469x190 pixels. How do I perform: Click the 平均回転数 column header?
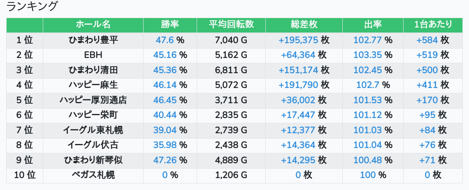point(231,25)
